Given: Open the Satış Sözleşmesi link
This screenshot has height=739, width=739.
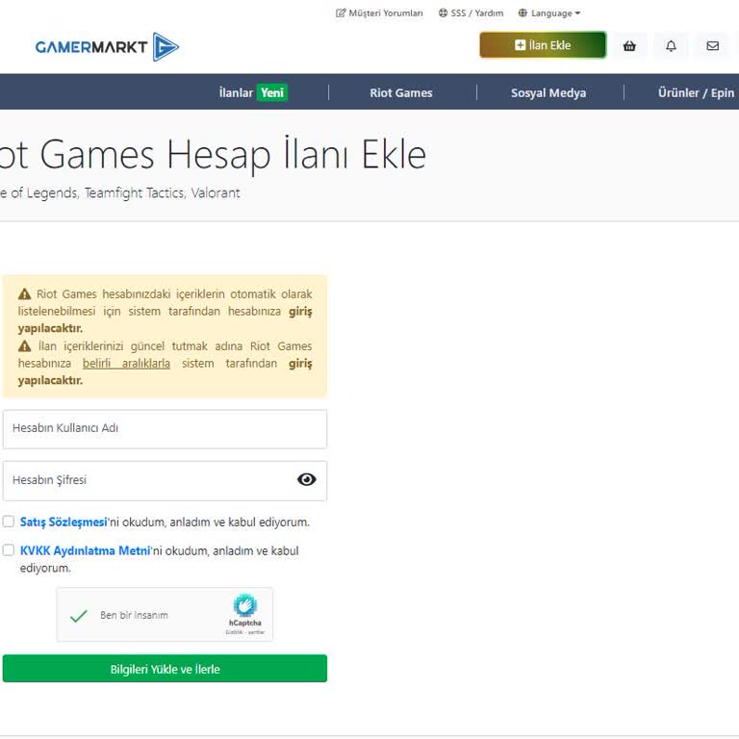Looking at the screenshot, I should pos(64,522).
